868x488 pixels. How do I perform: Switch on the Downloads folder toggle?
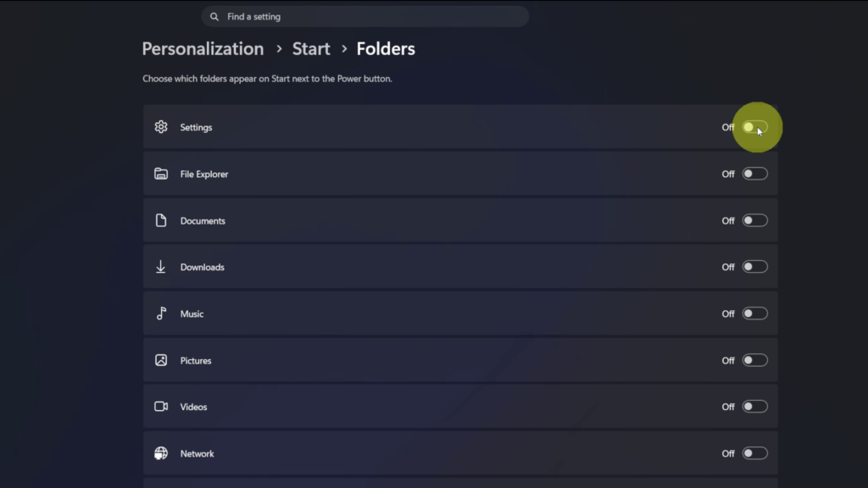pyautogui.click(x=754, y=267)
